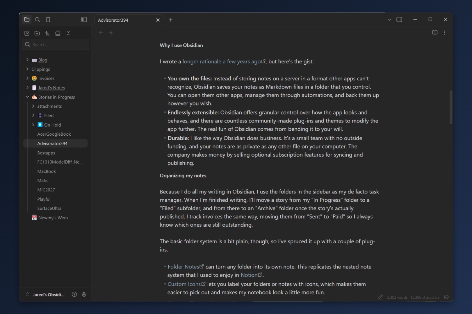The width and height of the screenshot is (472, 314).
Task: Open the help icon in sidebar footer
Action: coord(74,294)
